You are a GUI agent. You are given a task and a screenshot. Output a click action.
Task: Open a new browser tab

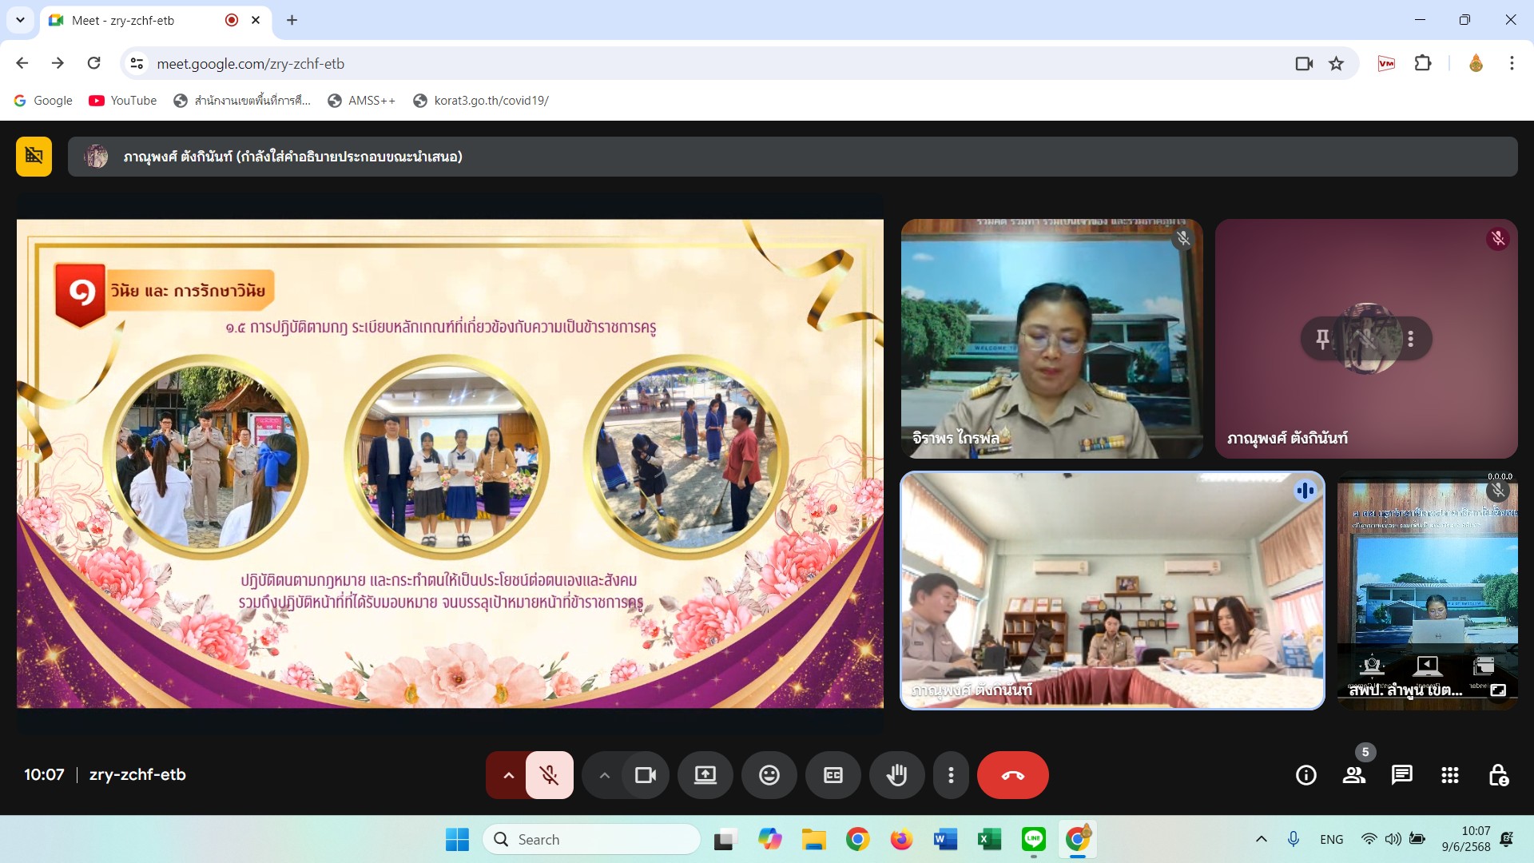pyautogui.click(x=292, y=20)
